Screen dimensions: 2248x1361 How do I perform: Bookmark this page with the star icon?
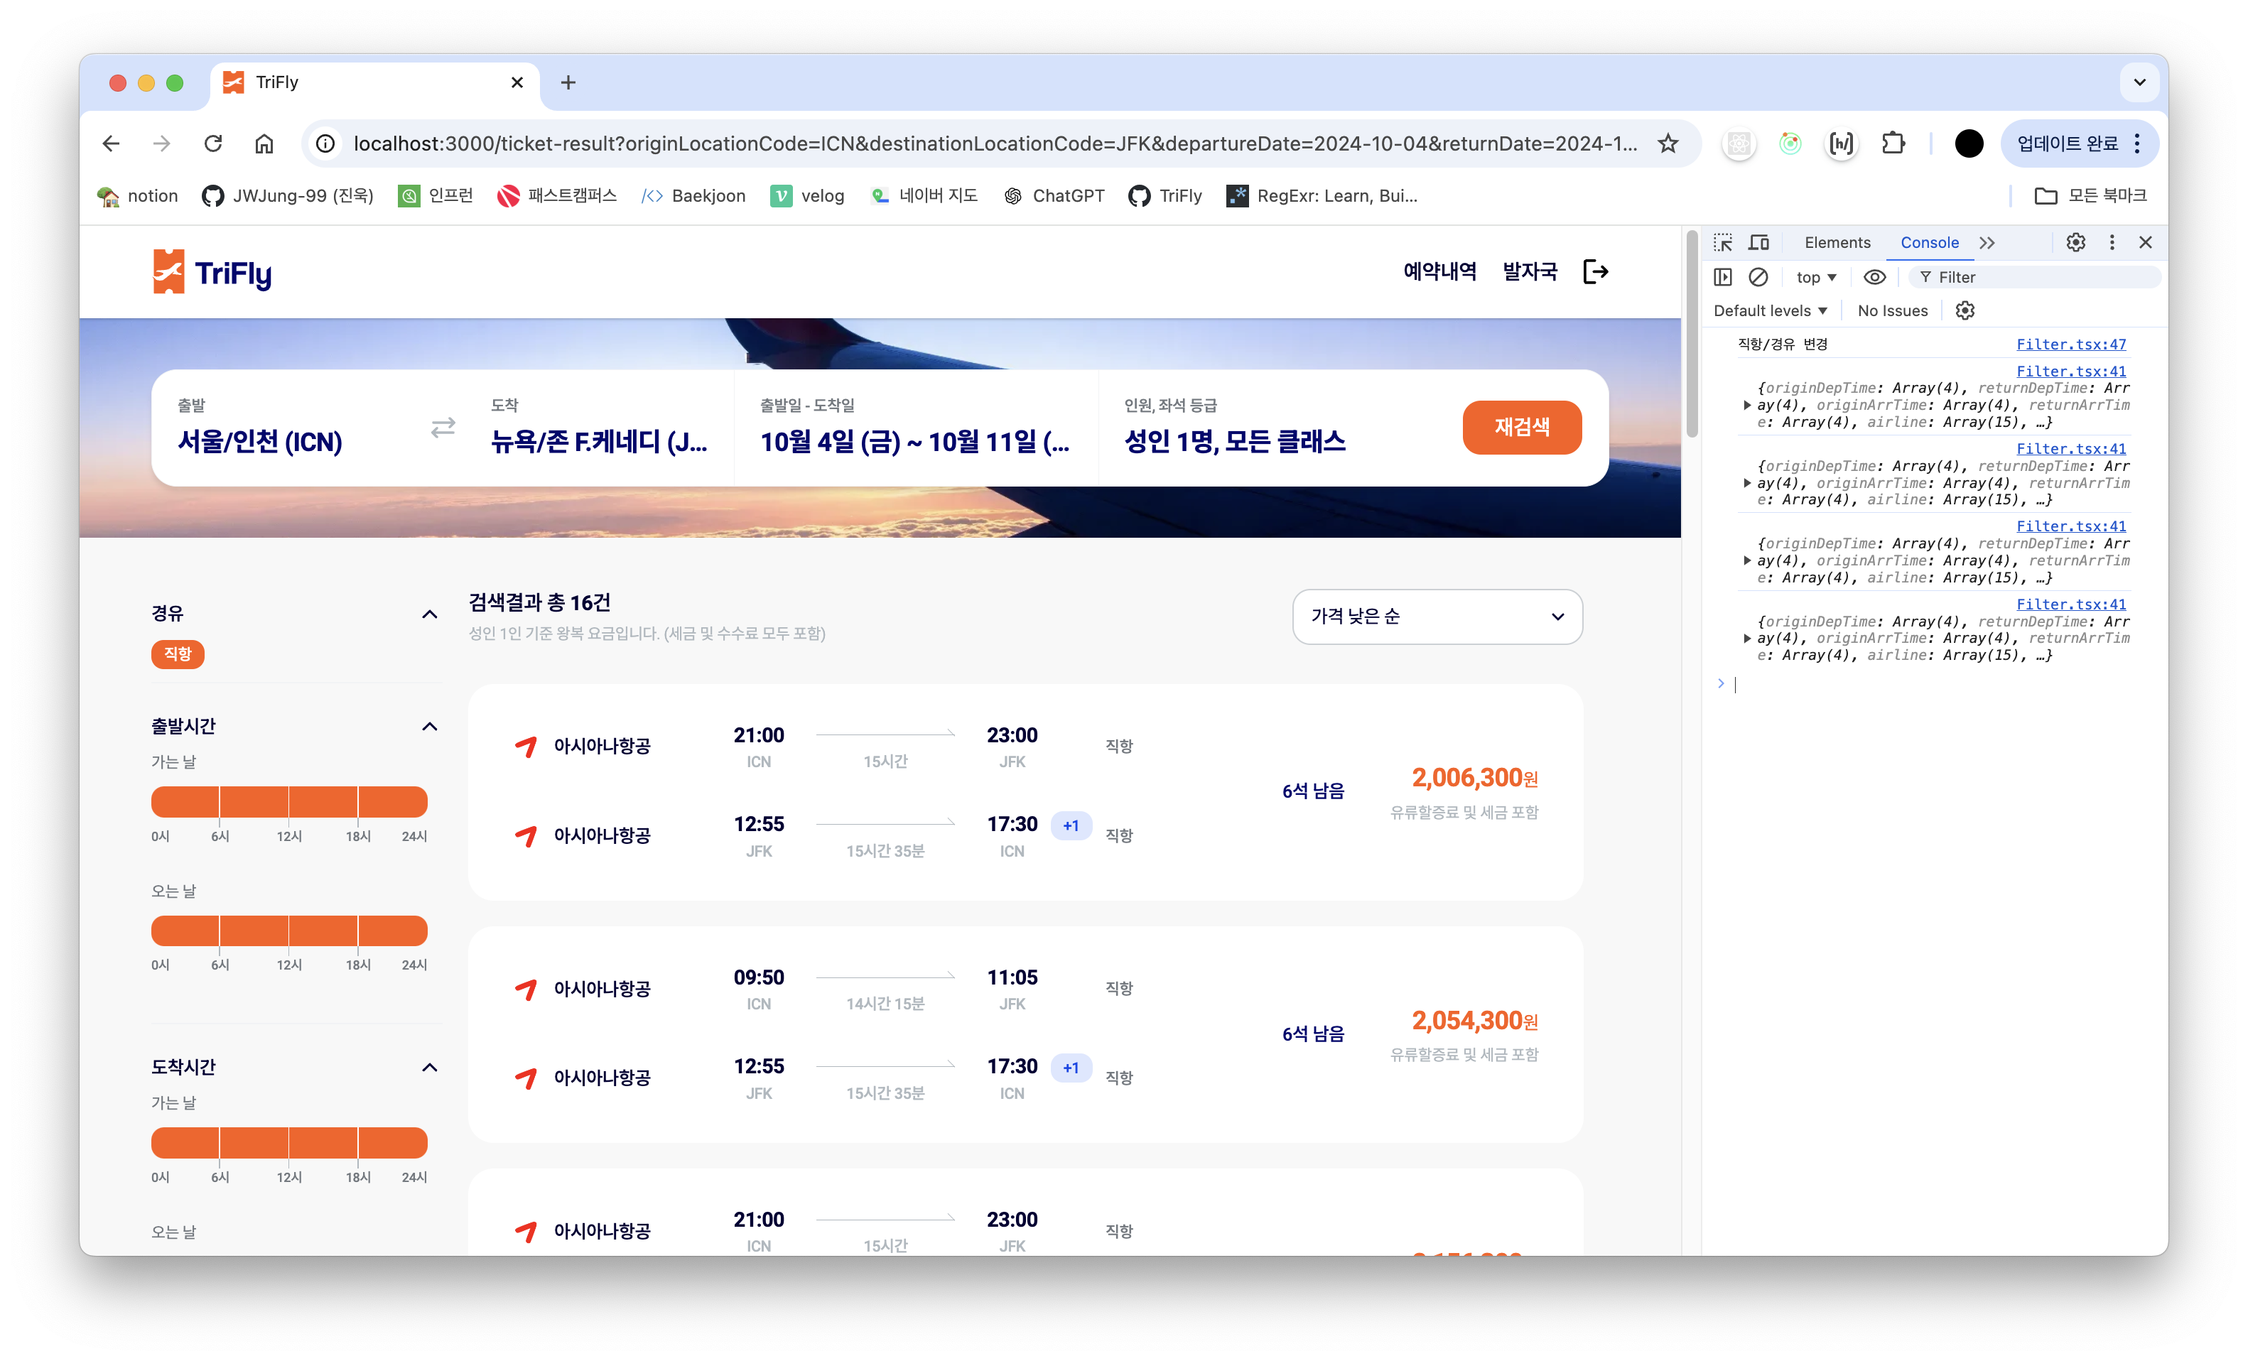coord(1668,143)
